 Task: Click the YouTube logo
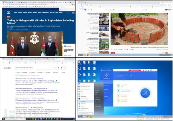coord(168,10)
